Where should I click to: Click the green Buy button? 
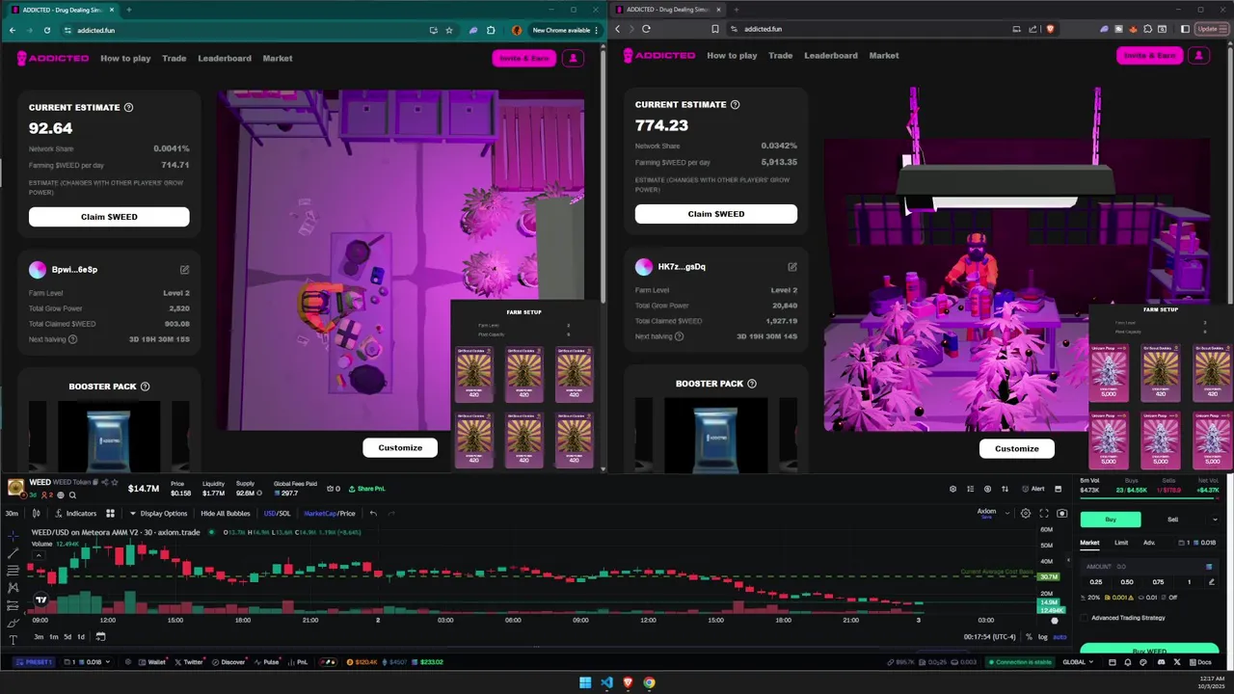click(x=1111, y=520)
